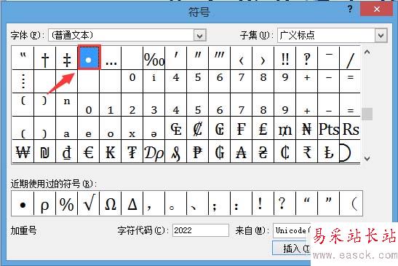Pick the colon sign ₡ currency symbol
Image resolution: width=398 pixels, height=266 pixels.
tap(198, 128)
